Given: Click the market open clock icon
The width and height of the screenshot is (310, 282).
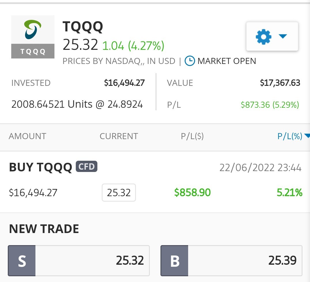Looking at the screenshot, I should click(190, 61).
